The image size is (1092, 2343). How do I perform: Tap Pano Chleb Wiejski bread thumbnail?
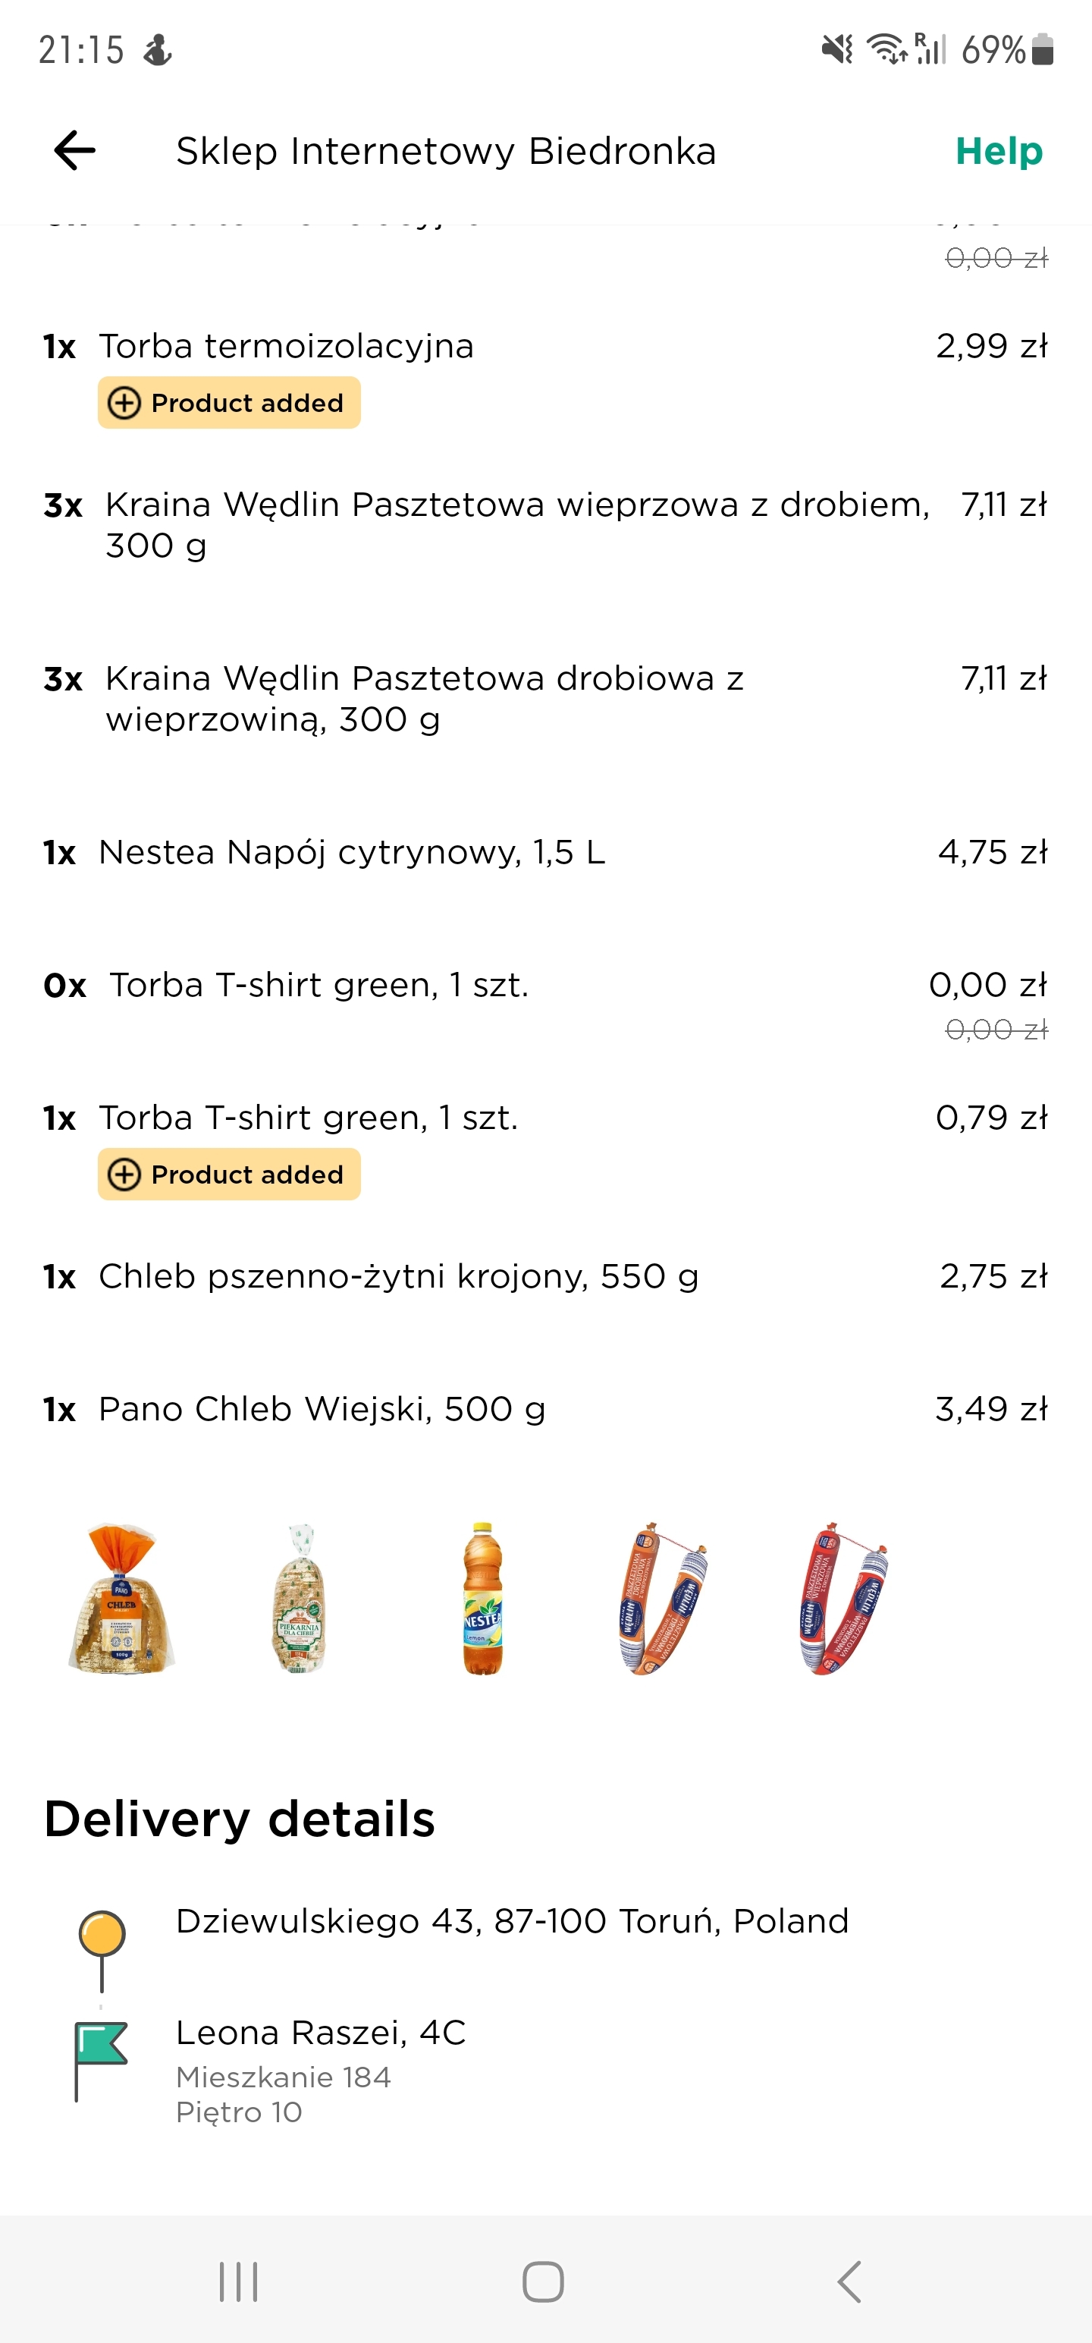pos(122,1598)
